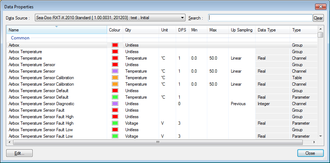Click green swatch of Sensor Fault High parameter
This screenshot has width=330, height=163.
pos(115,123)
